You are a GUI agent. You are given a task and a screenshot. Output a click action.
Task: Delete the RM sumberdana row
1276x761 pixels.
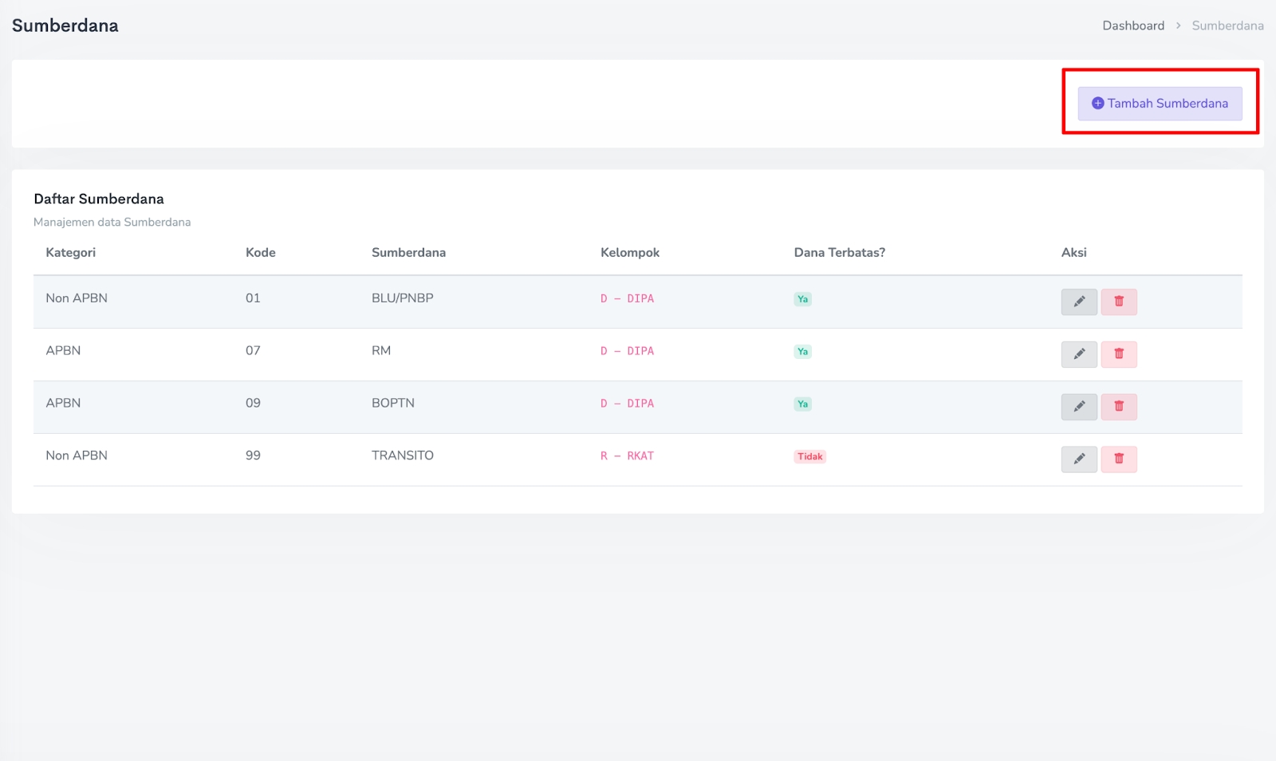1118,354
